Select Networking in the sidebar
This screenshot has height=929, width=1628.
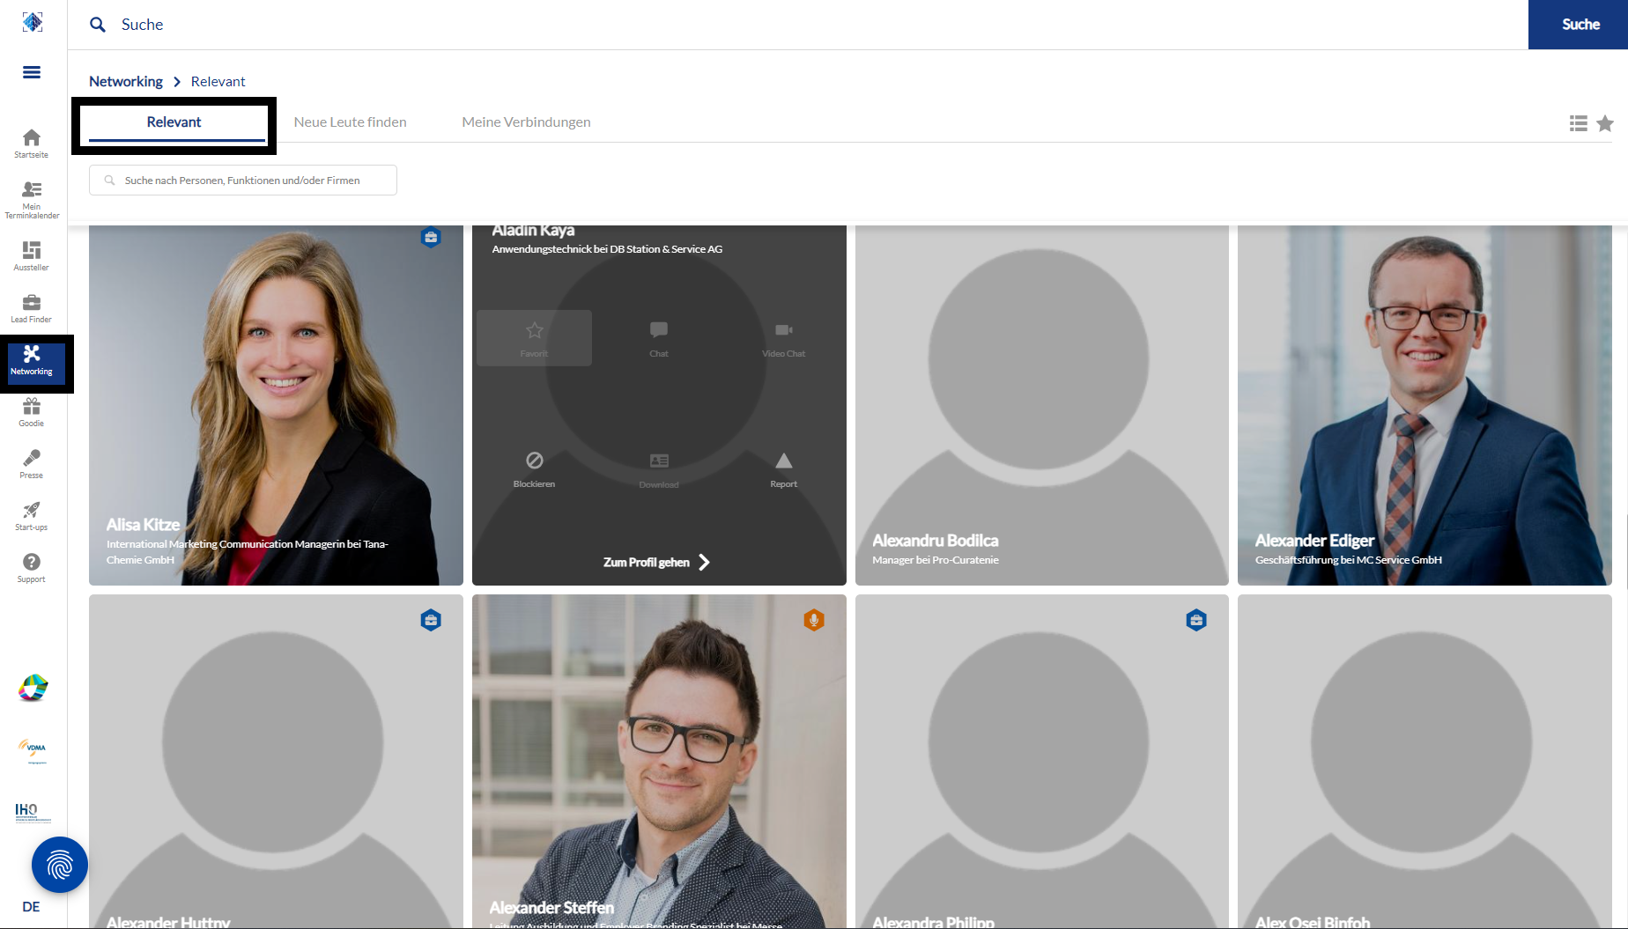click(32, 362)
